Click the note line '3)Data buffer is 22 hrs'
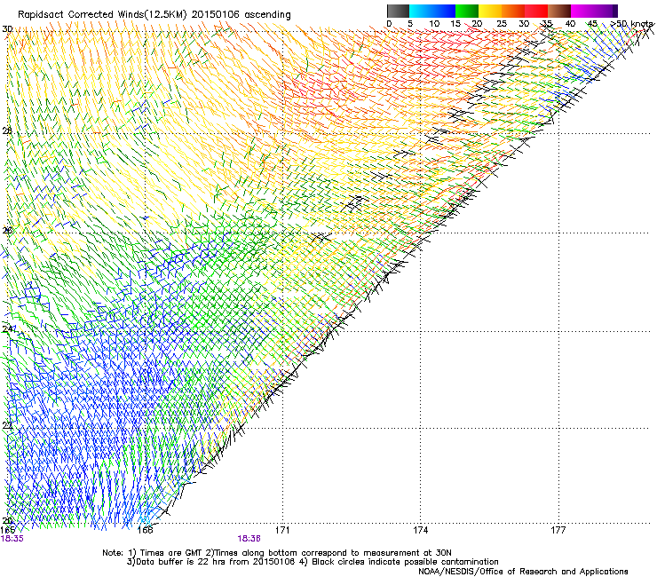Screen dimensions: 657x577 313,562
